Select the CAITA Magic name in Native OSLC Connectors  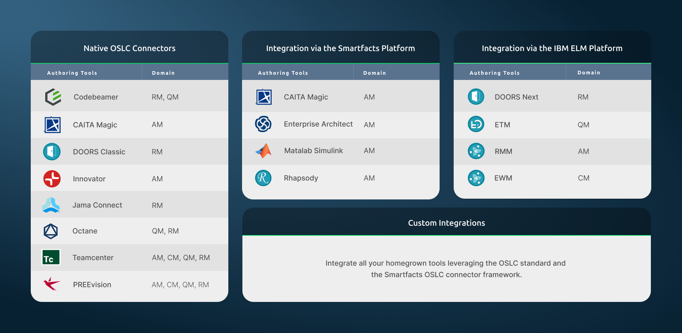pos(95,125)
